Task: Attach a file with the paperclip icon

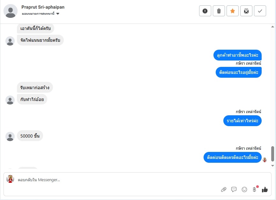Action: 224,189
